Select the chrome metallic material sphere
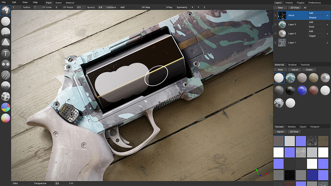Screen dimensions: 331x186 coord(325,78)
